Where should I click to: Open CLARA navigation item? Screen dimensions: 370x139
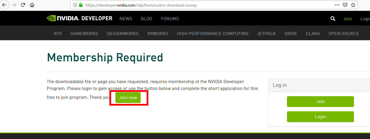pyautogui.click(x=313, y=33)
